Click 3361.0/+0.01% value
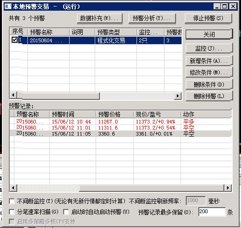241x228 pixels. [x=154, y=134]
